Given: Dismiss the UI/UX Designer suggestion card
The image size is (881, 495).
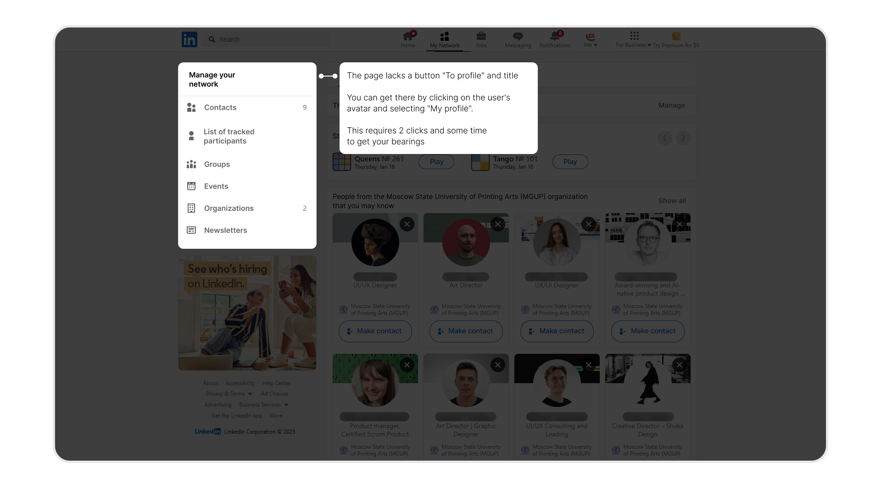Looking at the screenshot, I should coord(407,224).
